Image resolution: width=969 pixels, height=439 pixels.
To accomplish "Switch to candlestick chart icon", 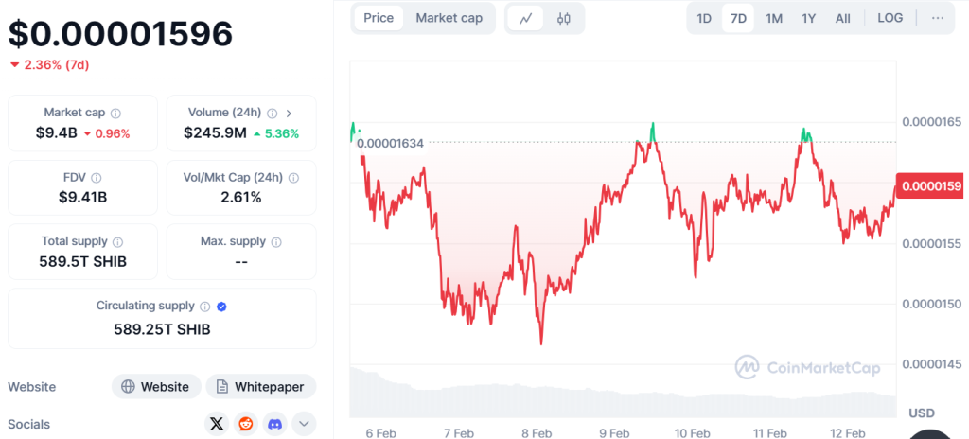I will (x=564, y=18).
